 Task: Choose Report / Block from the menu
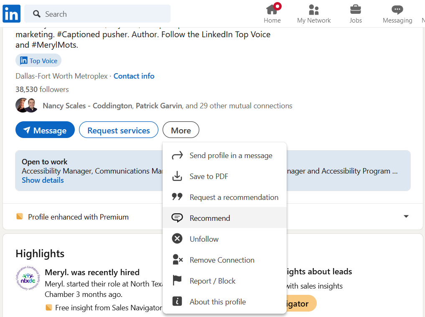click(212, 281)
